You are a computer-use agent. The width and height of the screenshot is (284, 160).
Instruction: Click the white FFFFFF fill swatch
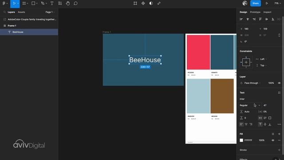[241, 140]
